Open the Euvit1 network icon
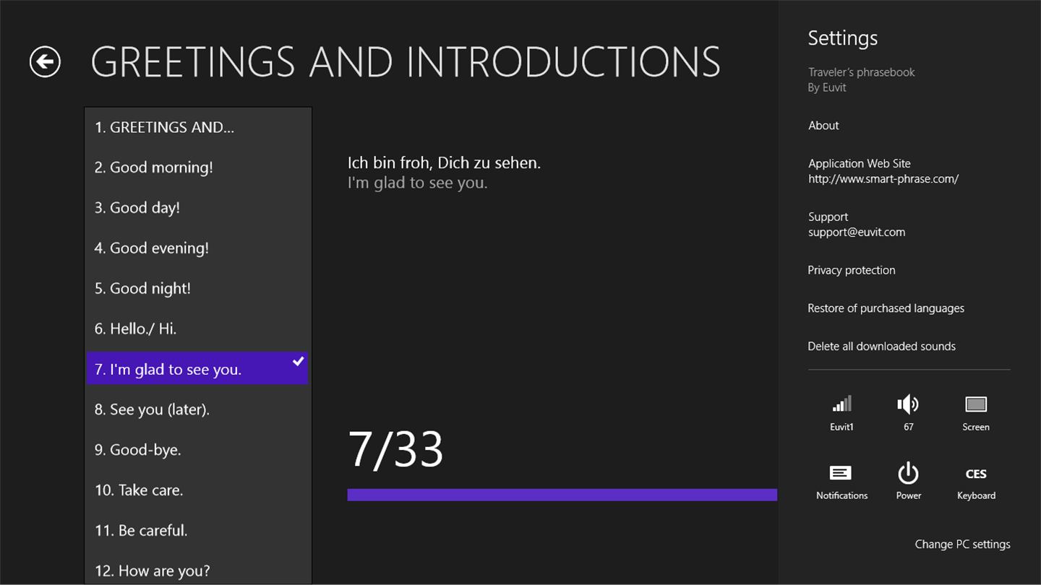 (841, 404)
